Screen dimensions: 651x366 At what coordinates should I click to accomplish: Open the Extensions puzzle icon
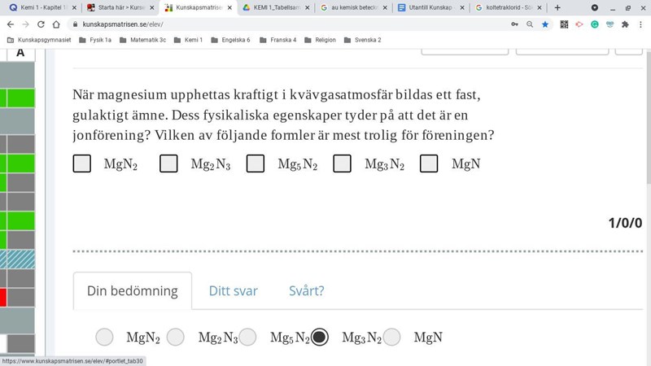[x=625, y=24]
